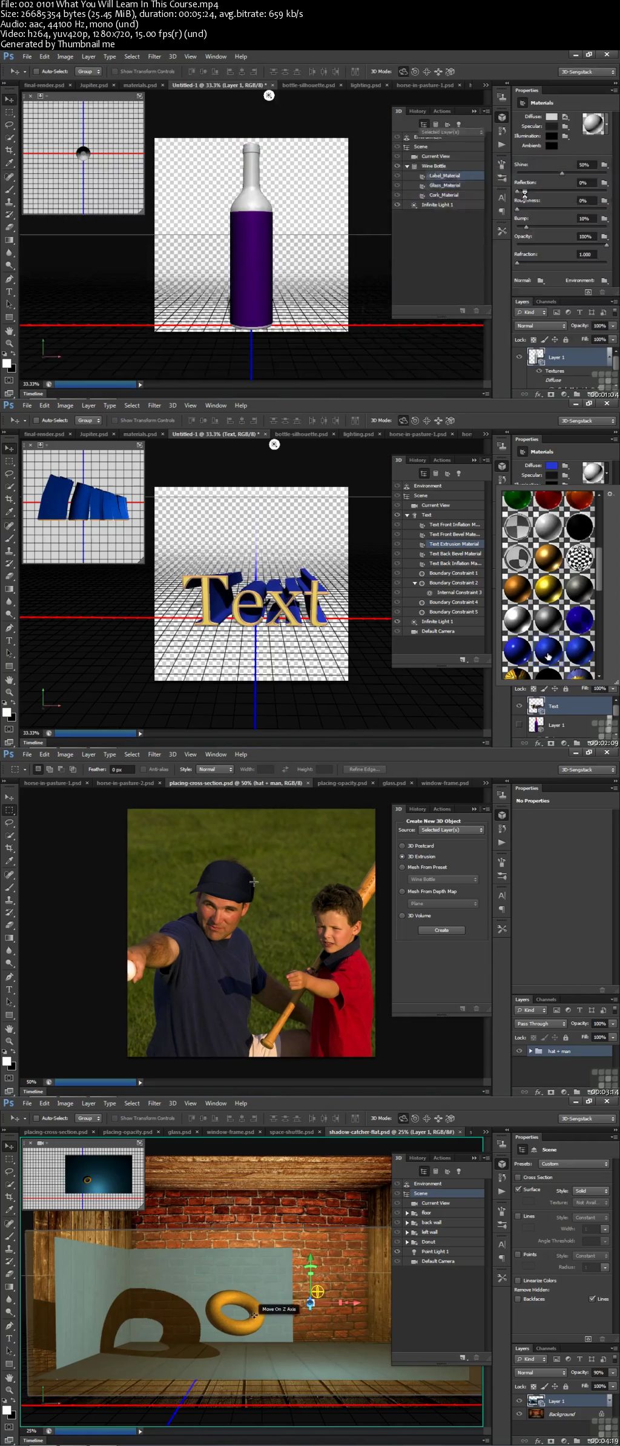
Task: Select the Lasso tool in baseball photo frame
Action: coord(9,823)
